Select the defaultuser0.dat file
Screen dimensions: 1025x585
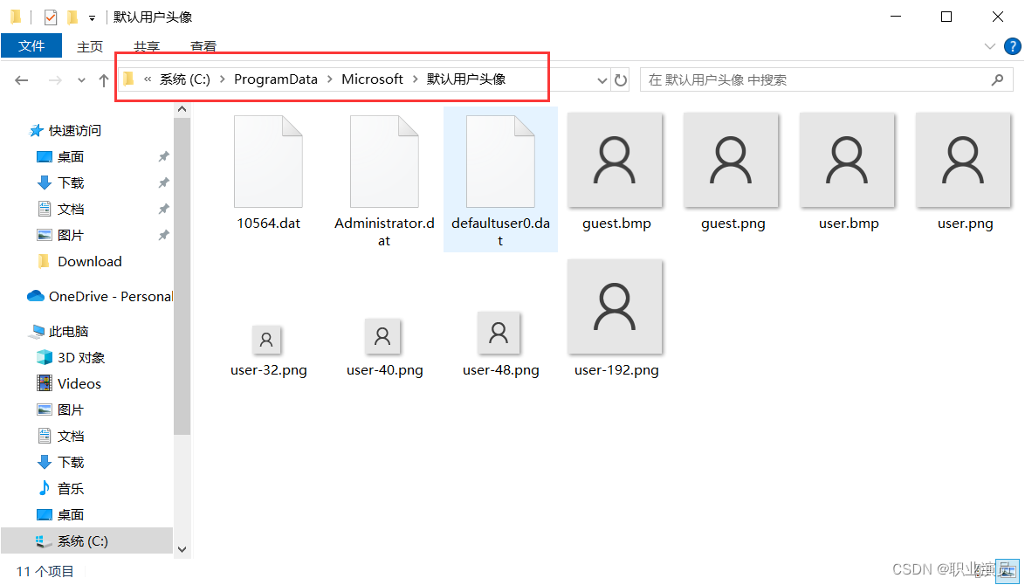coord(500,180)
